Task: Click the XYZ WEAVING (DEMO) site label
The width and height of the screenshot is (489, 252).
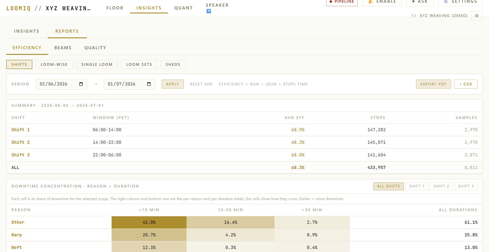Action: [443, 16]
